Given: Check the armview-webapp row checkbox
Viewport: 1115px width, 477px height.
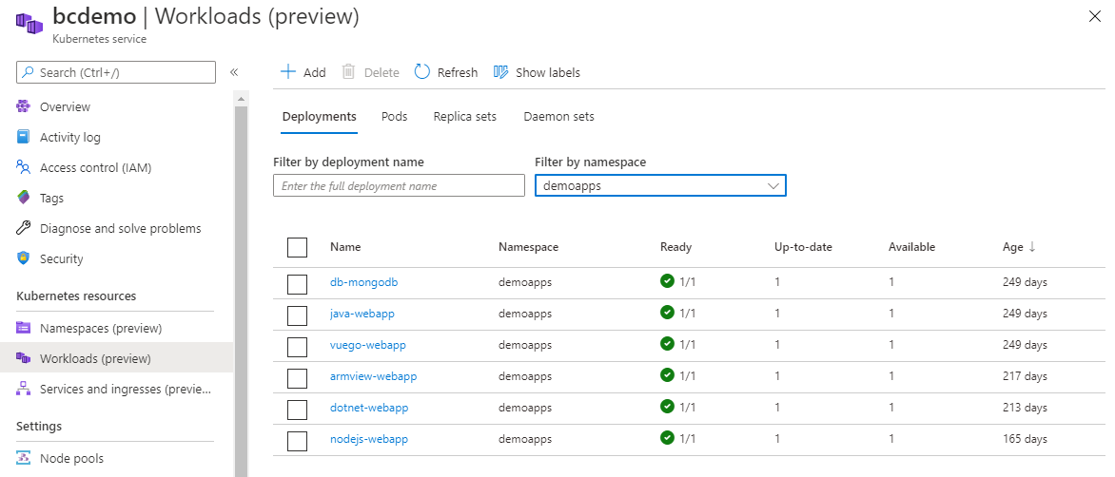Looking at the screenshot, I should pos(297,377).
